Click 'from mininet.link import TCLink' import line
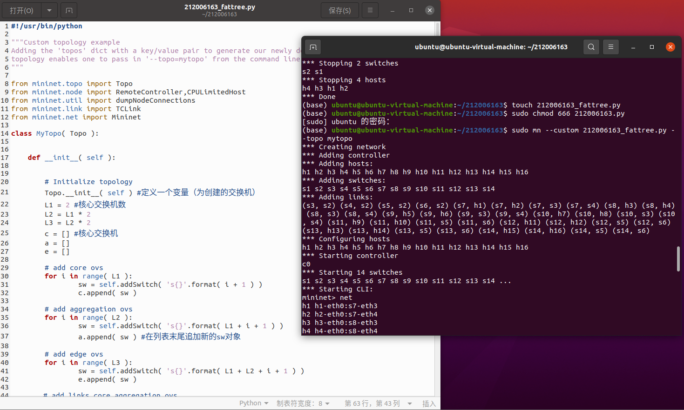 (x=76, y=109)
